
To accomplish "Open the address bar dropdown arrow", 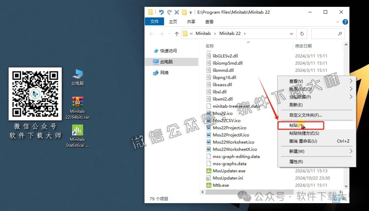I will (x=290, y=33).
